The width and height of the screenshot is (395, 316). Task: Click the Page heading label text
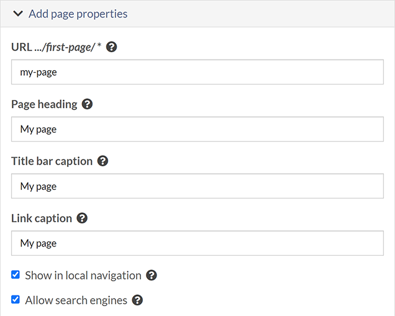44,104
